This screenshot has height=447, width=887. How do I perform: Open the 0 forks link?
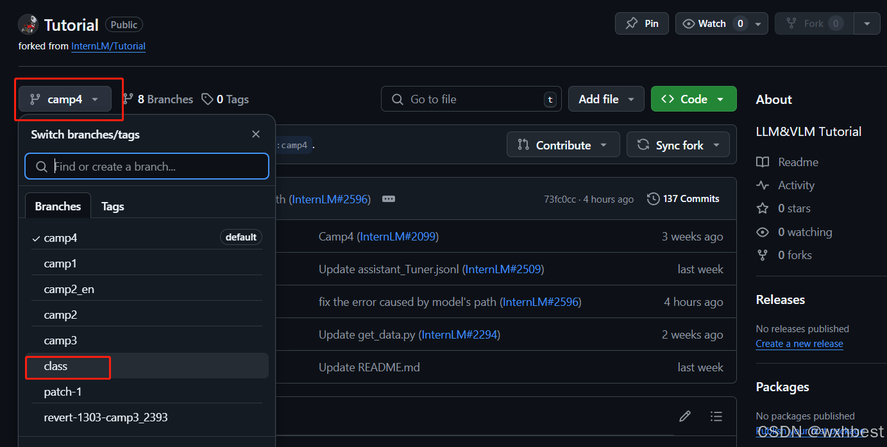784,255
